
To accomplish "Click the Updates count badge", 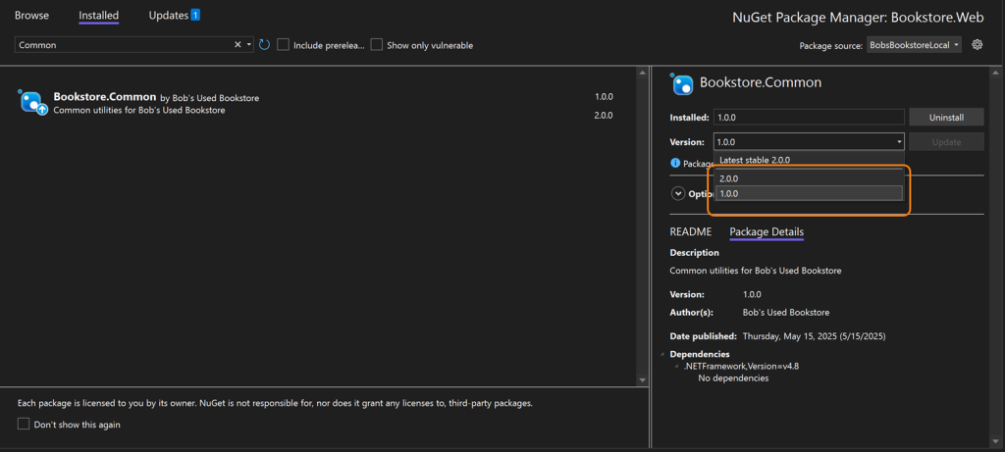I will pos(195,14).
